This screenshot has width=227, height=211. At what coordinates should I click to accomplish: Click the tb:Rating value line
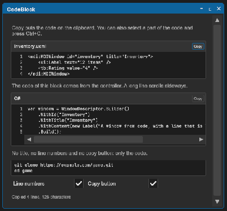pyautogui.click(x=68, y=68)
